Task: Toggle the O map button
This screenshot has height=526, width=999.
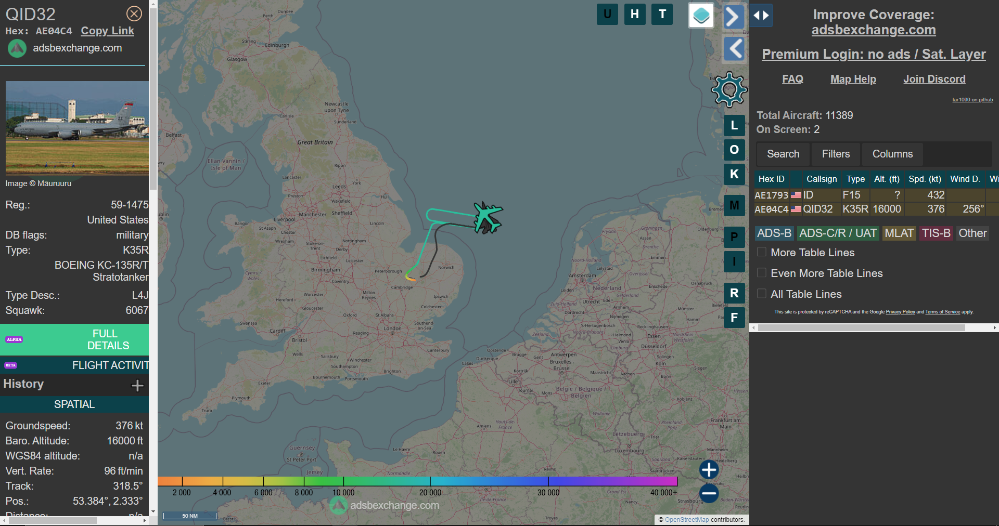Action: [734, 150]
